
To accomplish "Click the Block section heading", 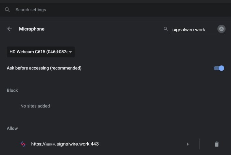I will 12,91.
